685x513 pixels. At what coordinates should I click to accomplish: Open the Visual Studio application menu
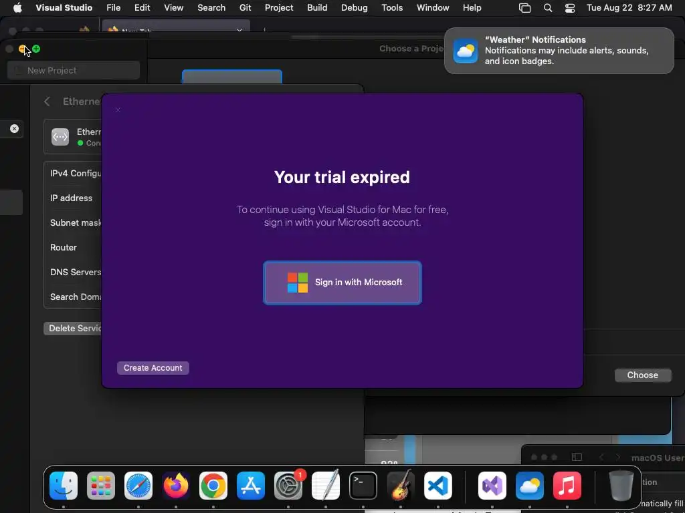tap(64, 7)
